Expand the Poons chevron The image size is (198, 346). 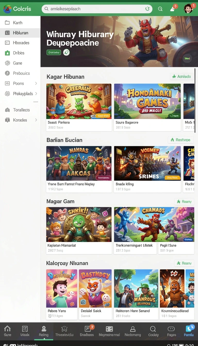[36, 83]
